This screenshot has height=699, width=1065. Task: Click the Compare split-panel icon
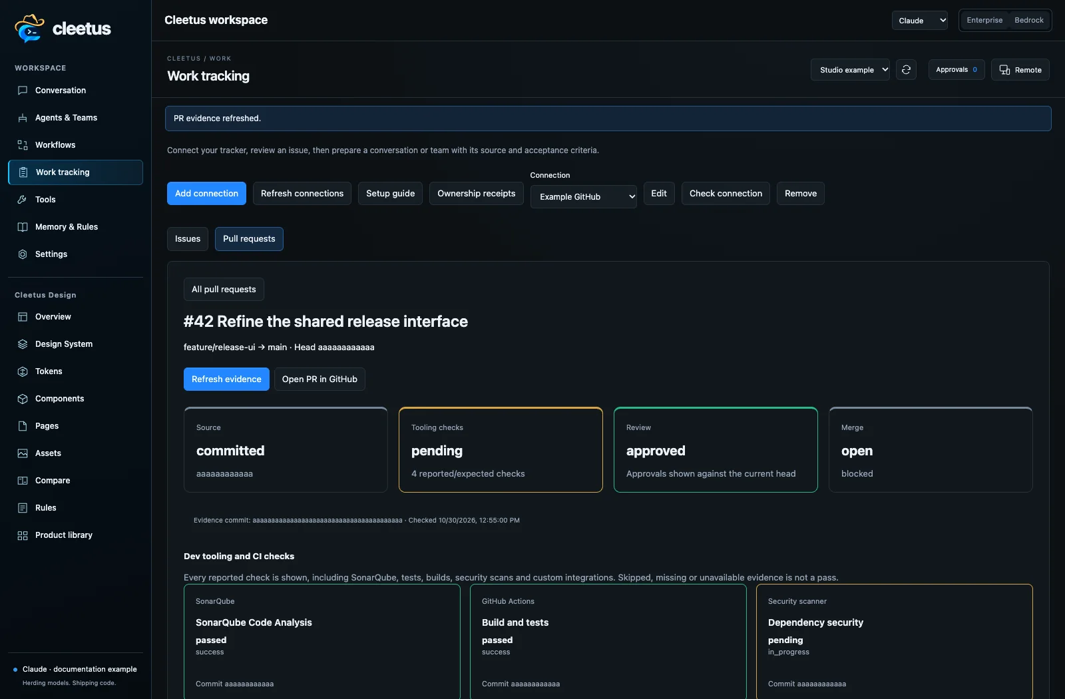point(23,481)
